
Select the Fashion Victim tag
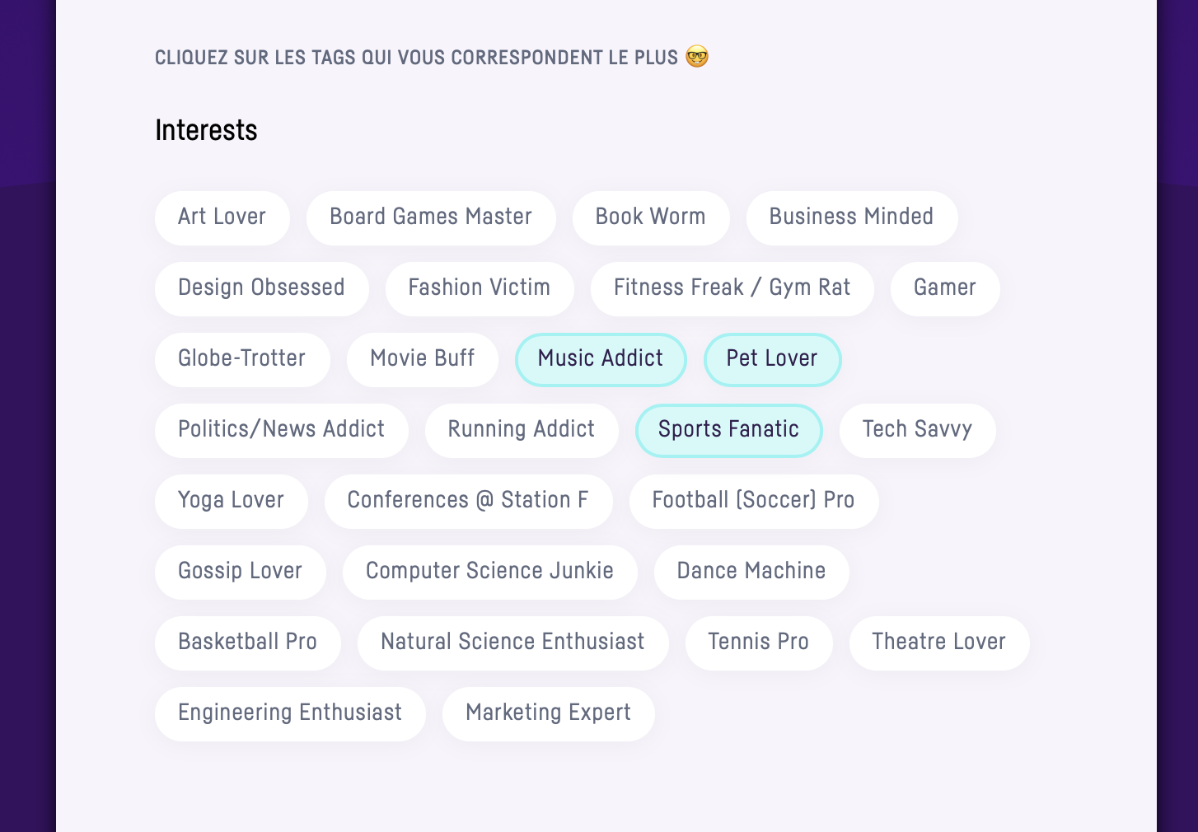pyautogui.click(x=480, y=288)
